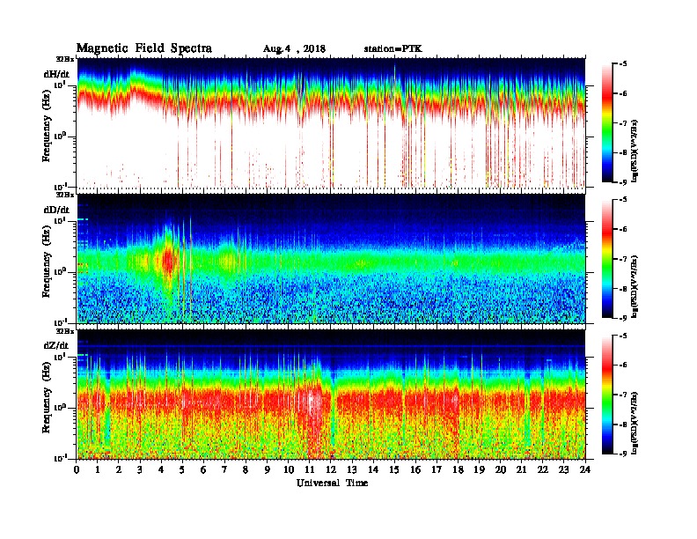Click the hour 15 tick label

[394, 469]
